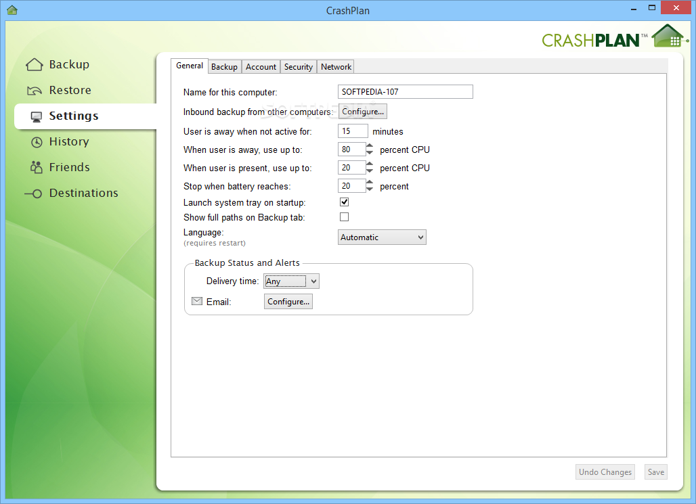The image size is (696, 504).
Task: Click the envelope icon next to Email
Action: pos(196,301)
